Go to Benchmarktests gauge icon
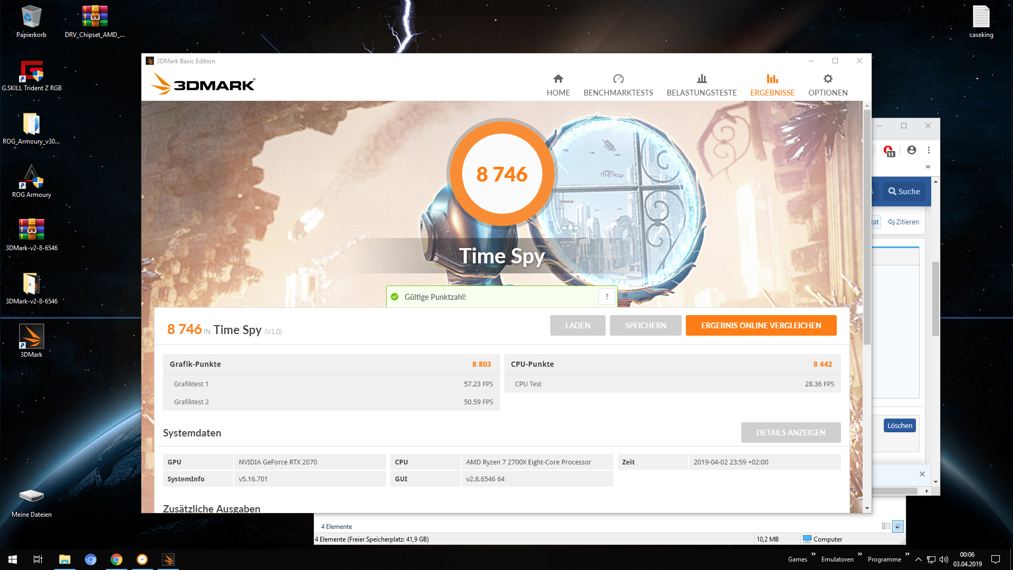The width and height of the screenshot is (1013, 570). coord(618,79)
